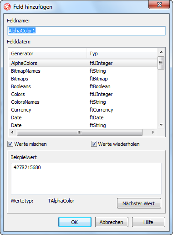173x235 pixels.
Task: Select the Date row with ftDate type
Action: [83, 117]
